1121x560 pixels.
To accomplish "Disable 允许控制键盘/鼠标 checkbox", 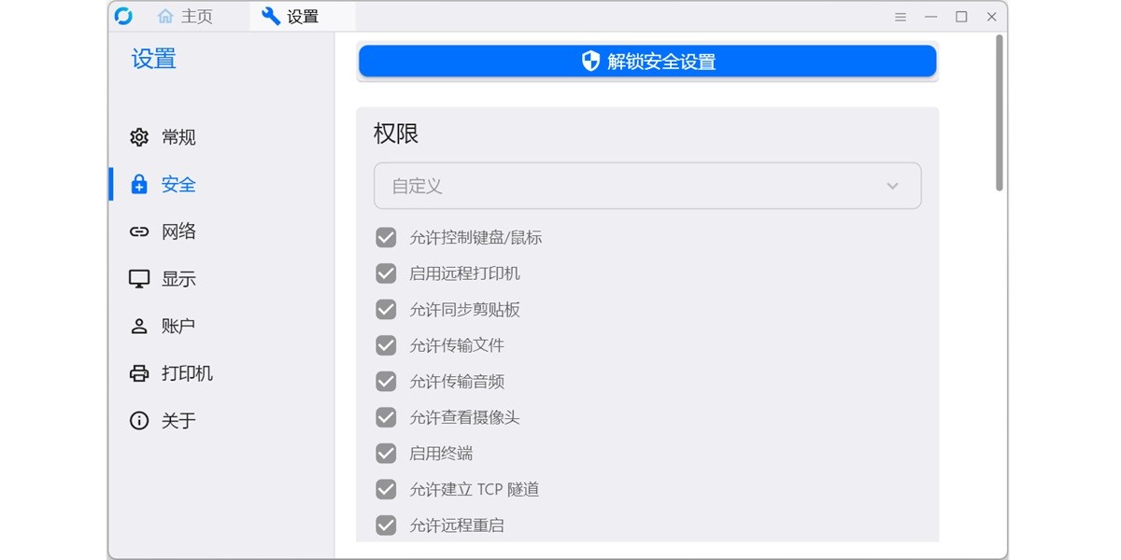I will click(386, 237).
